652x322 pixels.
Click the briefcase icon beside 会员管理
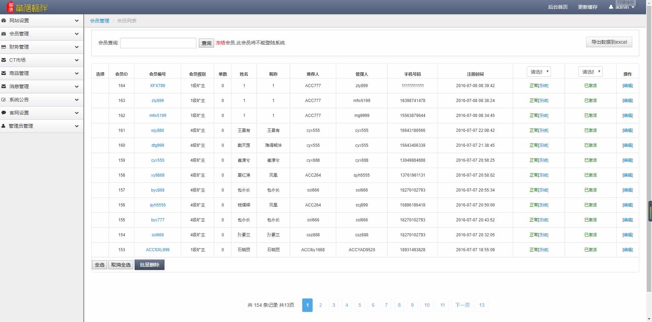[x=4, y=34]
